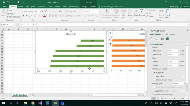Select Maximum axis value radio option
The image size is (190, 106).
pos(154,80)
